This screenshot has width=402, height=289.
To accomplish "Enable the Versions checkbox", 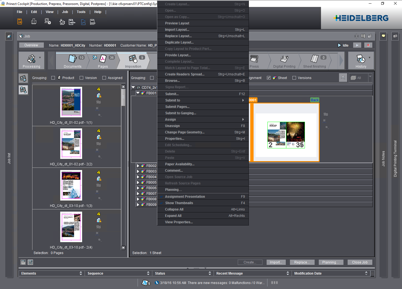I will coord(294,78).
